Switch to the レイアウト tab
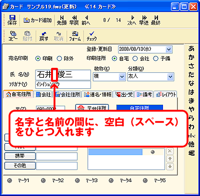Viewport: 200px width, 196px height. (x=165, y=95)
